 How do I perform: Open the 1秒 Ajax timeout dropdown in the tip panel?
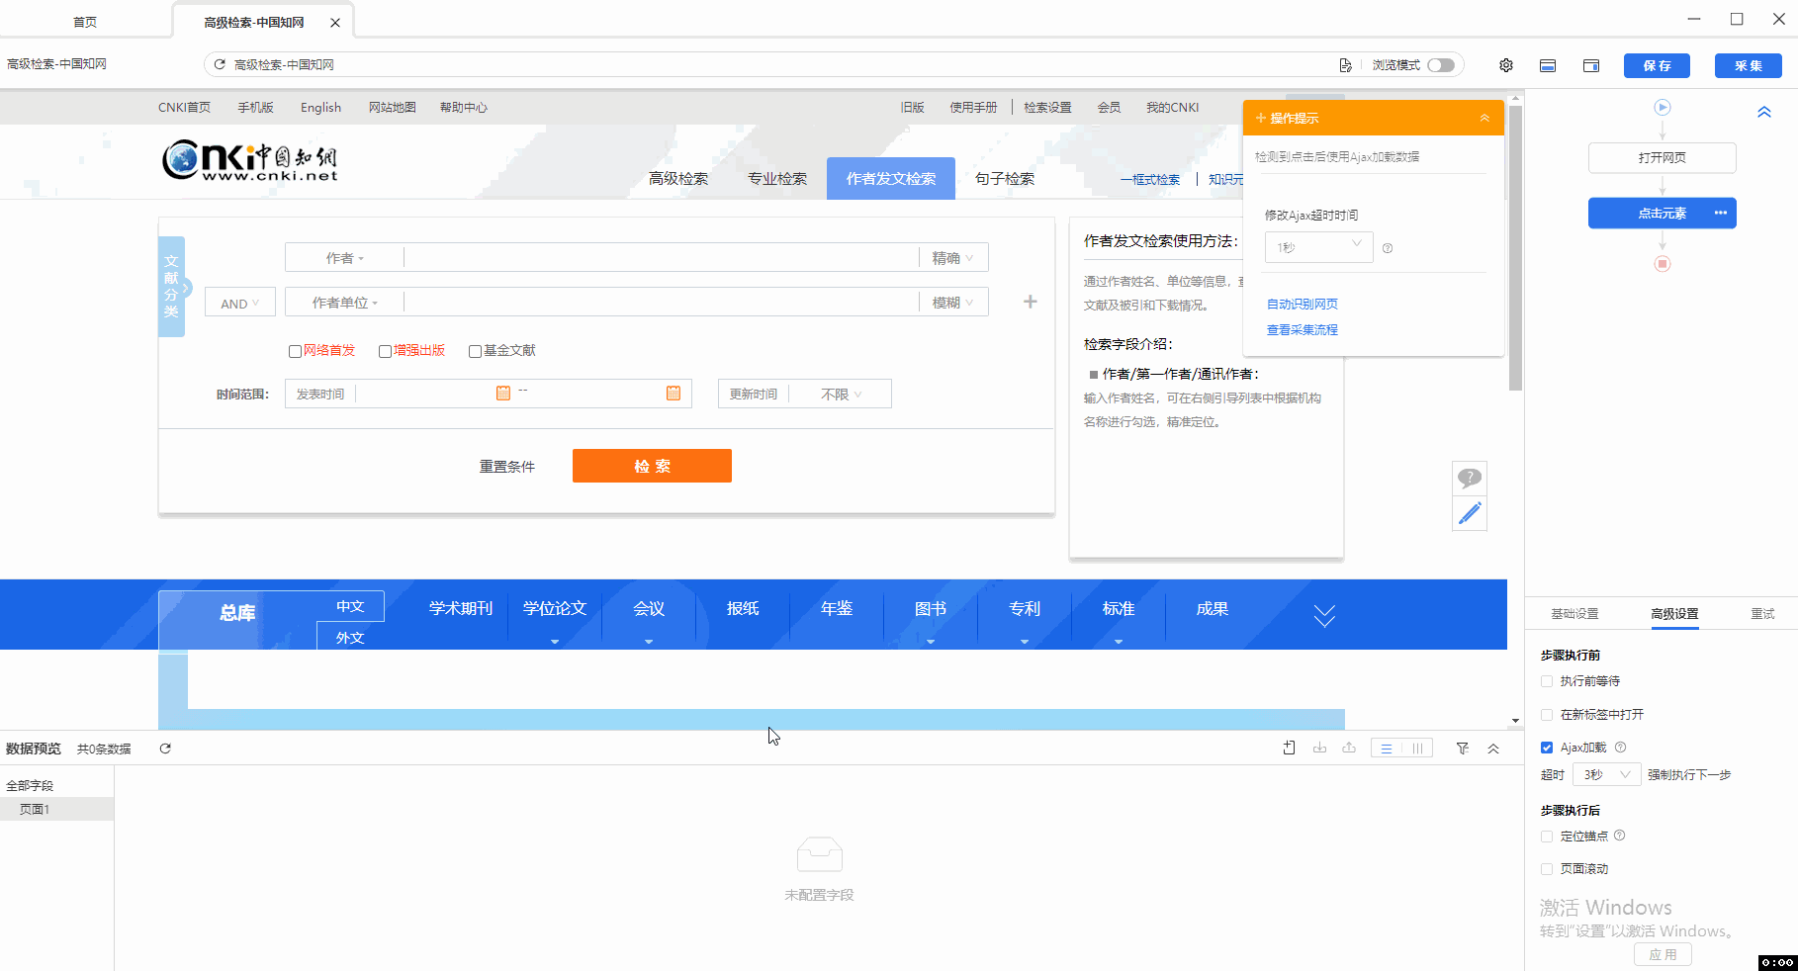pyautogui.click(x=1318, y=247)
